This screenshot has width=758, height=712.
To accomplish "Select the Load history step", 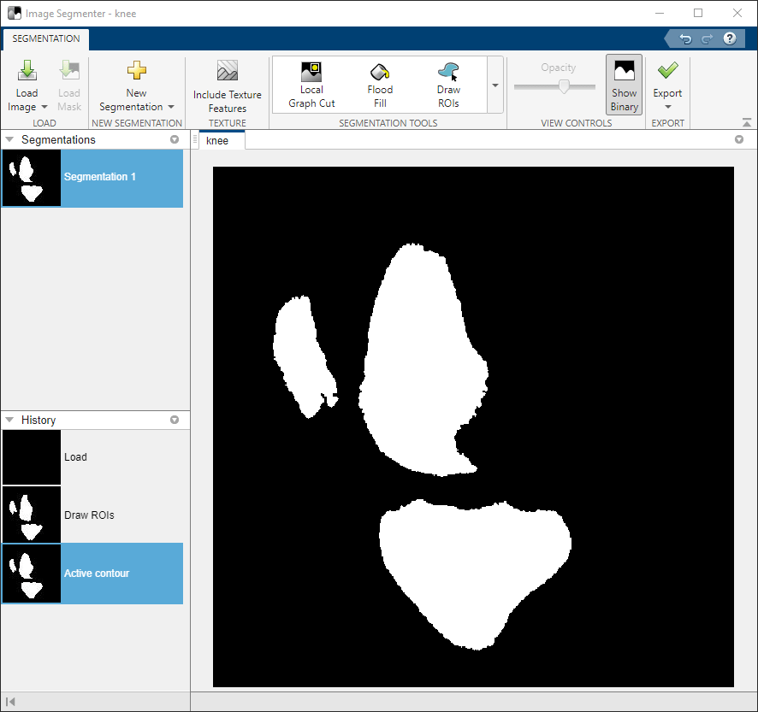I will tap(75, 457).
